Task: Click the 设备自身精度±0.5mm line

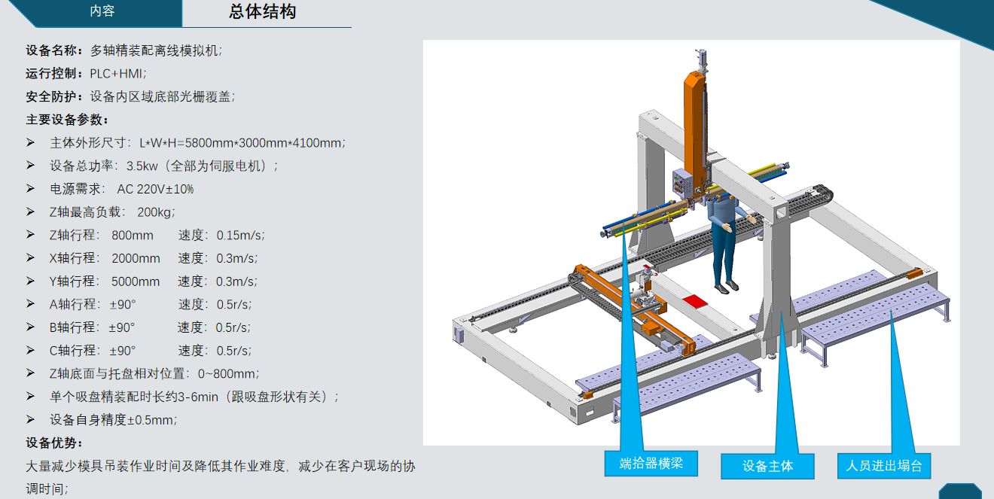Action: [x=114, y=420]
